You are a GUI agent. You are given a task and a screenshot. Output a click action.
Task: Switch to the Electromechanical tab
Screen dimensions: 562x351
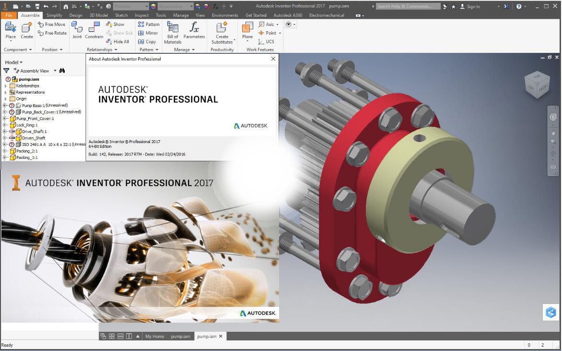click(327, 15)
